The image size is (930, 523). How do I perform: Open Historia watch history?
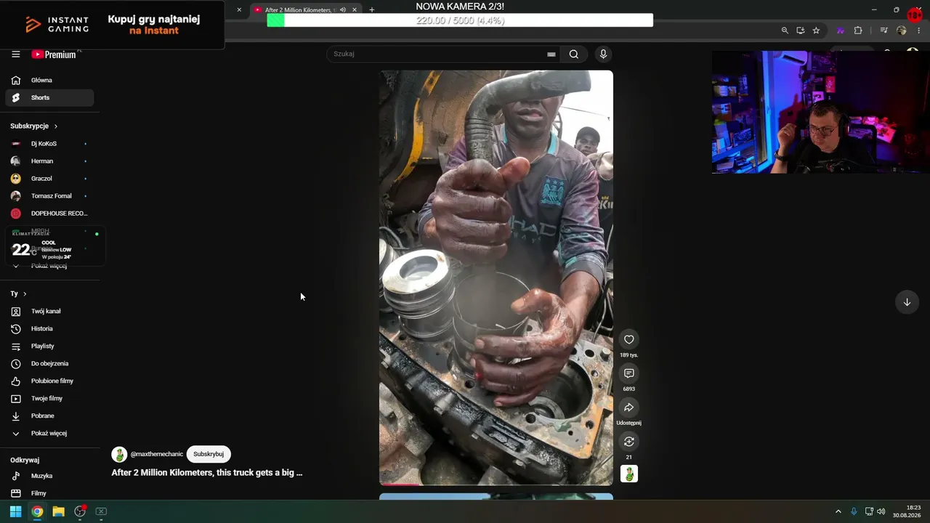coord(49,328)
